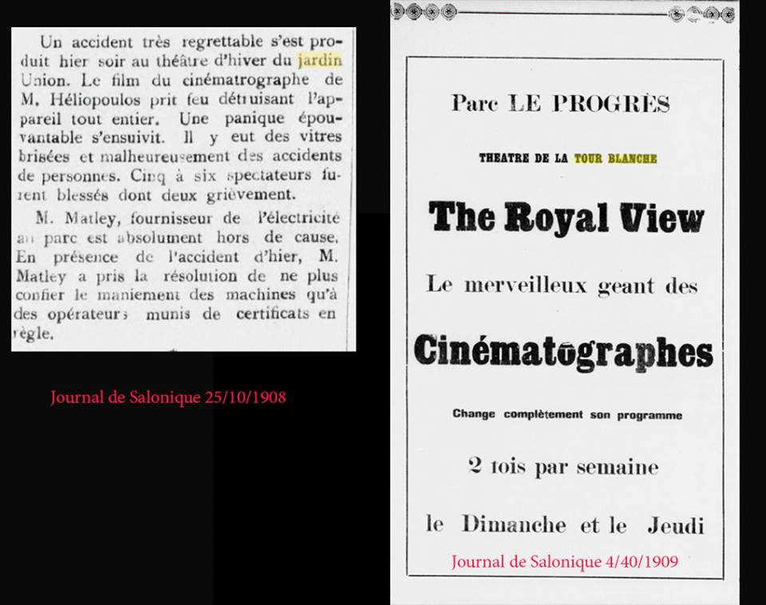
Task: Select the word "regrettable" in the article
Action: [223, 42]
